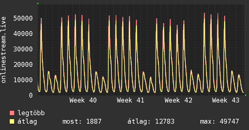Click the átlag: 12783 average value text

151,122
